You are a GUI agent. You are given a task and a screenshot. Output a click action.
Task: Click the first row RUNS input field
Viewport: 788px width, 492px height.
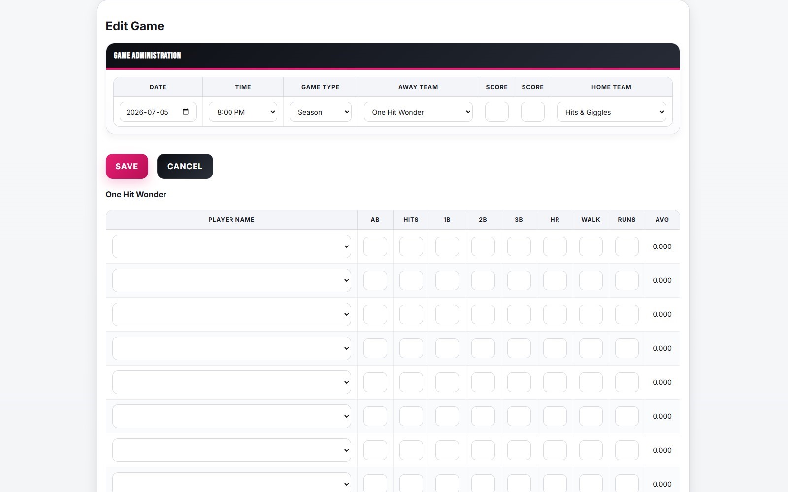pyautogui.click(x=627, y=246)
